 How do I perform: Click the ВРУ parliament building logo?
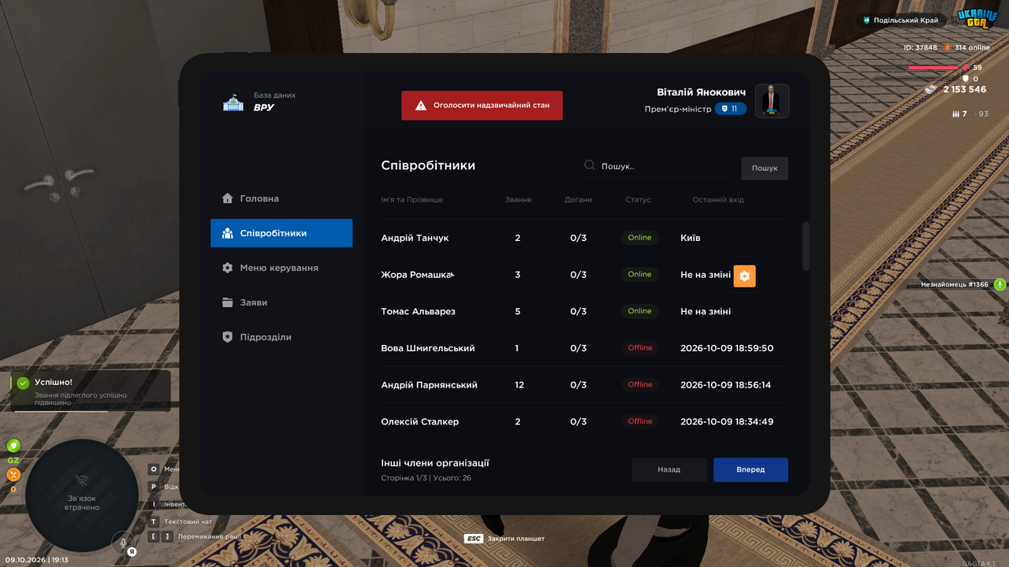coord(233,102)
